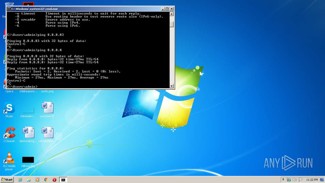Image resolution: width=325 pixels, height=183 pixels.
Task: Click the console vertical scrollbar thumb
Action: point(172,24)
